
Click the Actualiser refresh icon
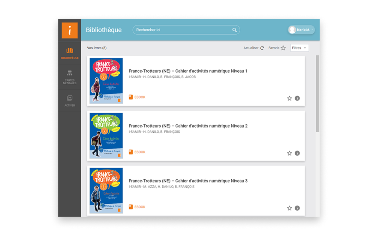pyautogui.click(x=262, y=48)
